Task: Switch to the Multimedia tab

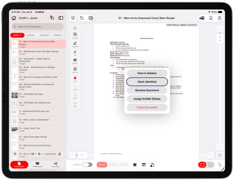Action: click(x=37, y=165)
